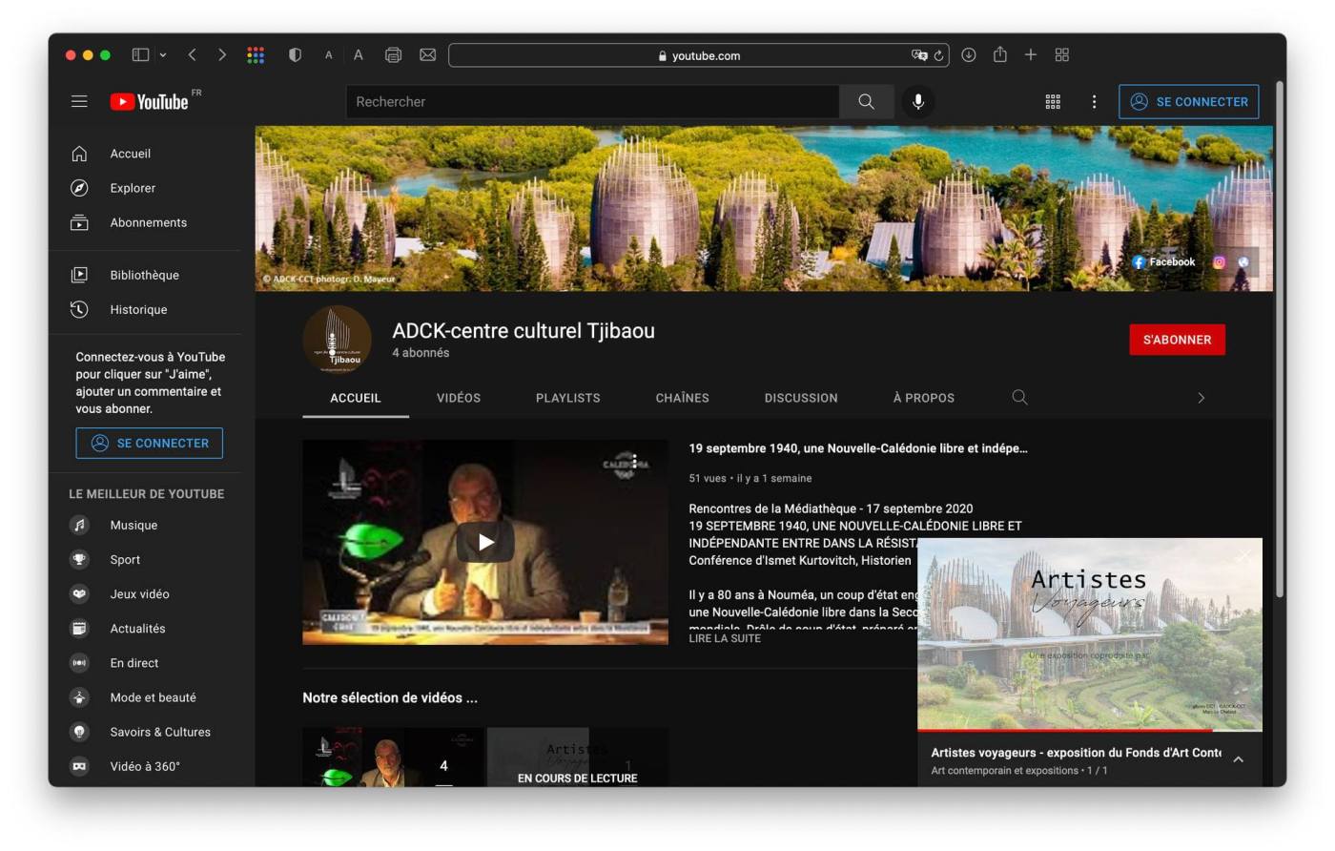Click the search magnifier button

click(866, 101)
